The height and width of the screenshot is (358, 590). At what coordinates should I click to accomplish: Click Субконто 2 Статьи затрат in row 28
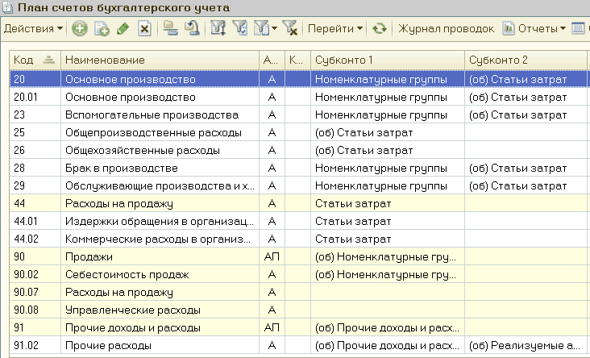point(517,168)
